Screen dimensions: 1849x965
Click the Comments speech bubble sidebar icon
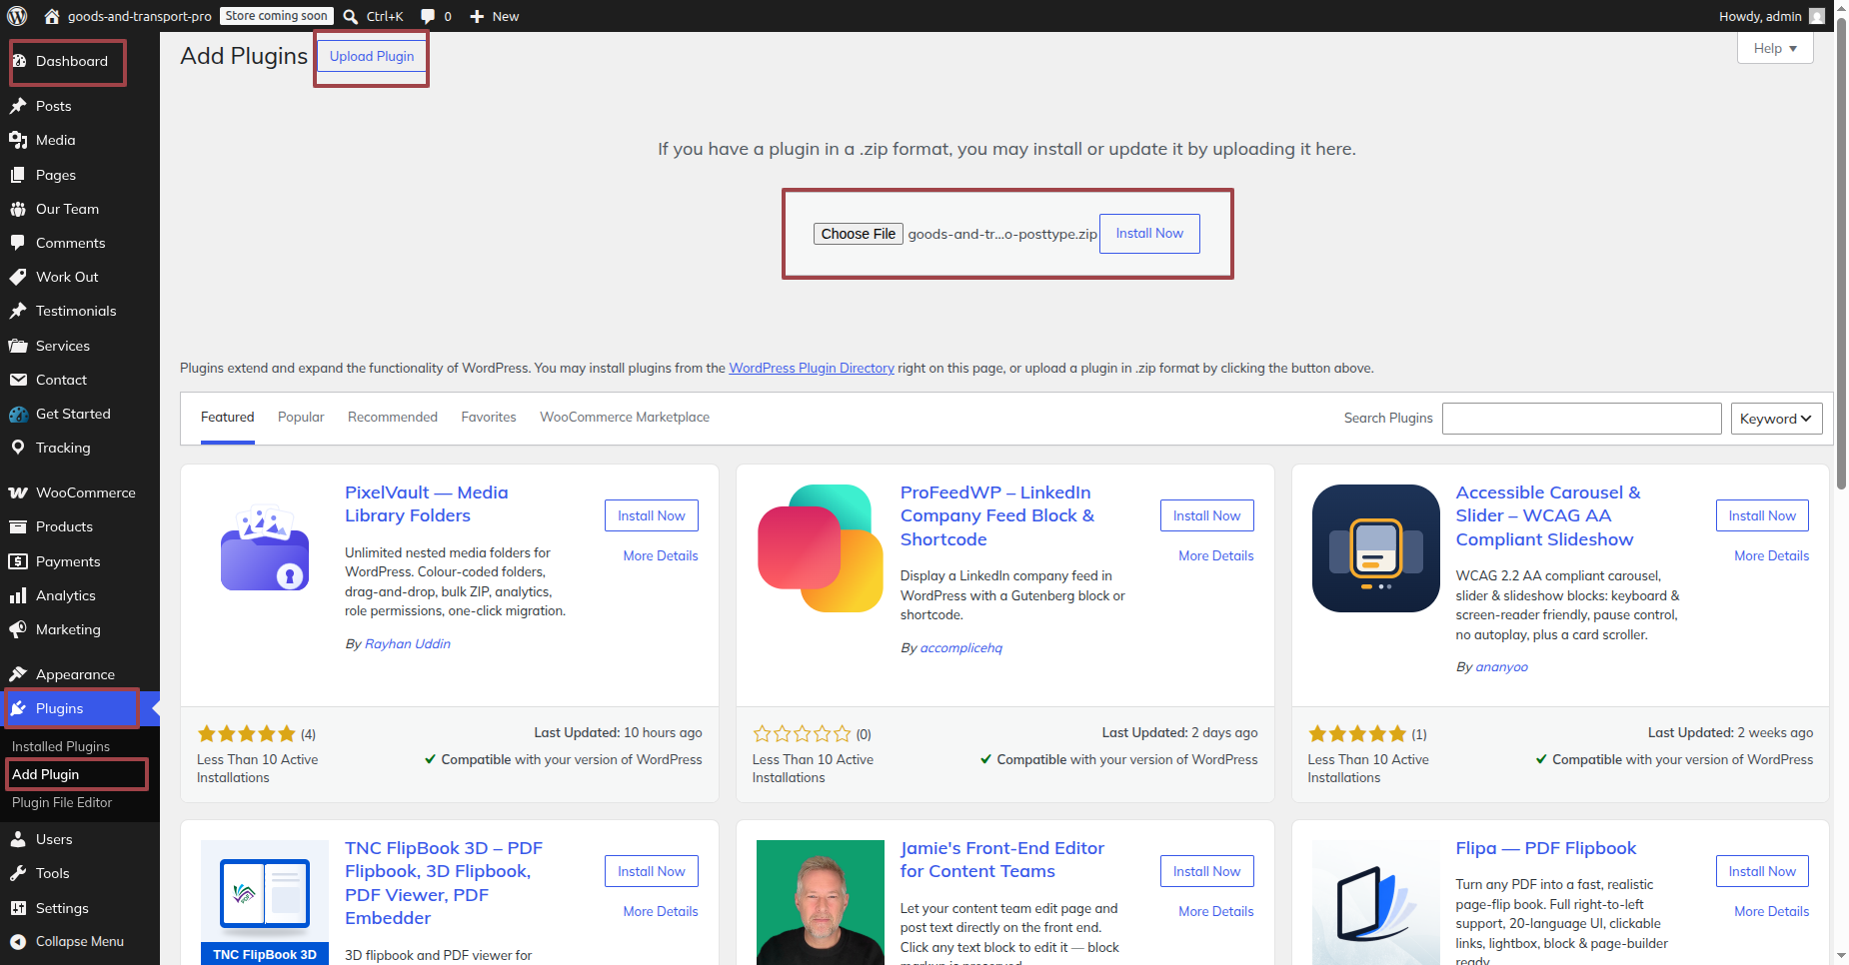pos(18,243)
